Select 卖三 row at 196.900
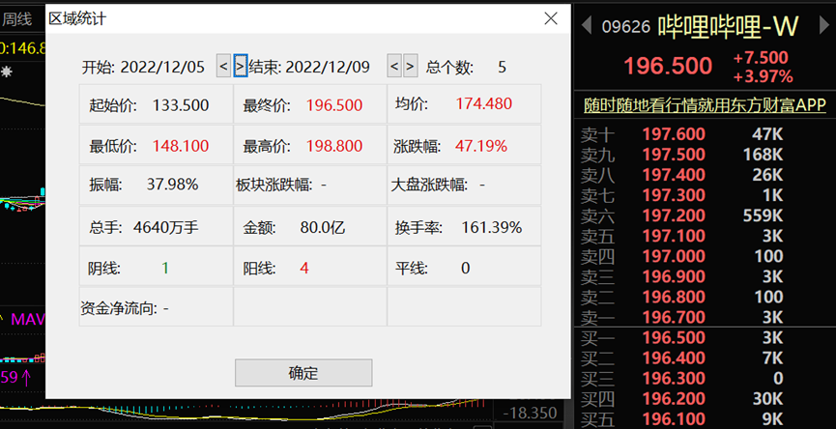The width and height of the screenshot is (836, 429). (705, 276)
